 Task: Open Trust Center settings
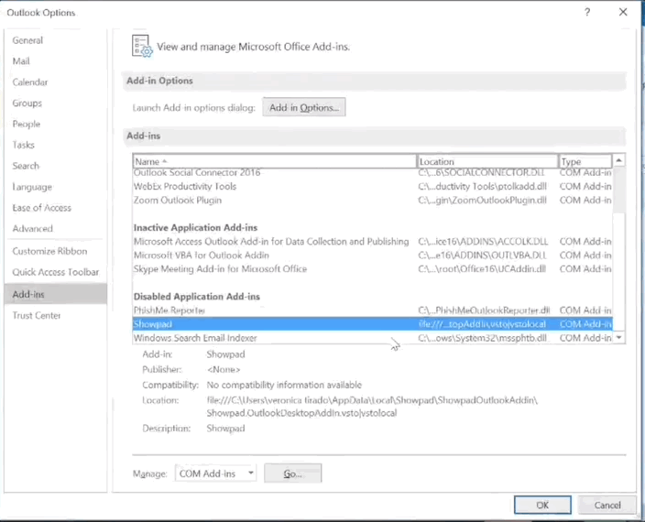tap(37, 316)
